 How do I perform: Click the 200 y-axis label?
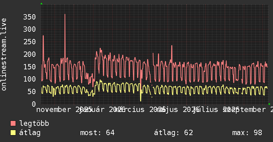(x=29, y=54)
